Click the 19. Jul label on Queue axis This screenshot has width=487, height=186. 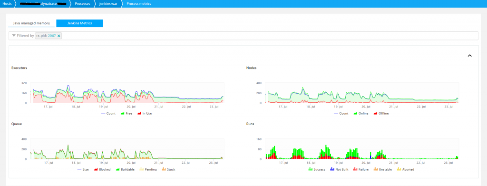(x=103, y=162)
